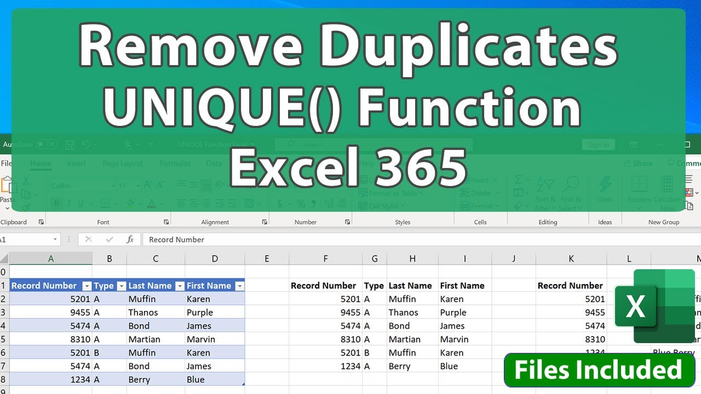Image resolution: width=701 pixels, height=394 pixels.
Task: Click the Share button
Action: click(x=638, y=163)
